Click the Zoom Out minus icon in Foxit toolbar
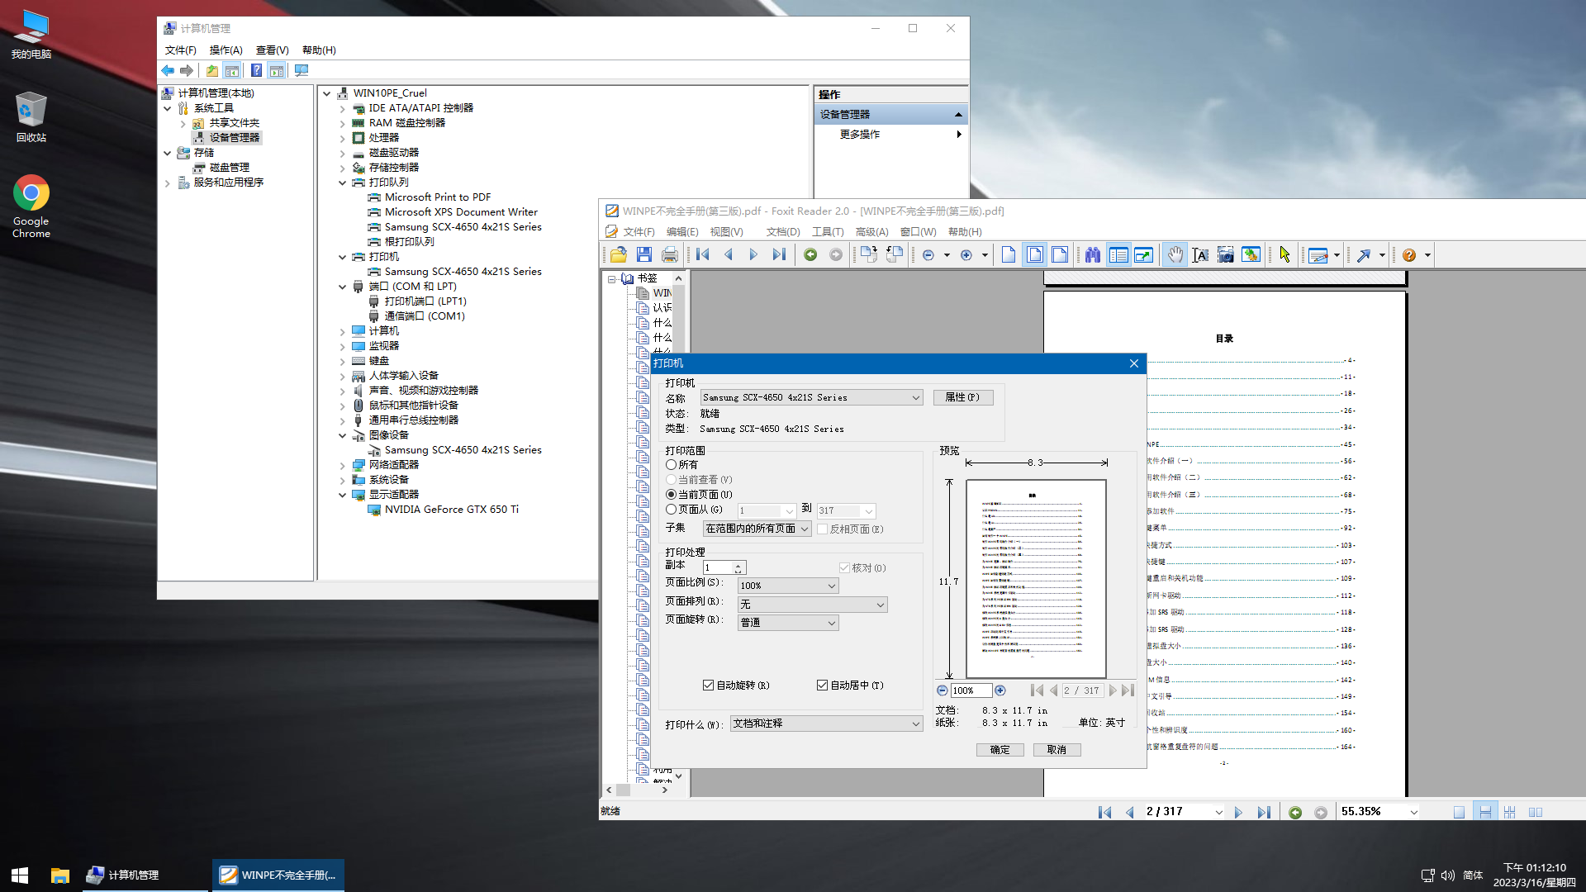 pyautogui.click(x=928, y=255)
